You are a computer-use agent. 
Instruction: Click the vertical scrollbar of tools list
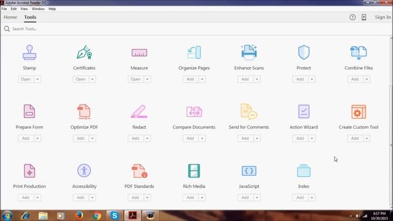pos(391,145)
